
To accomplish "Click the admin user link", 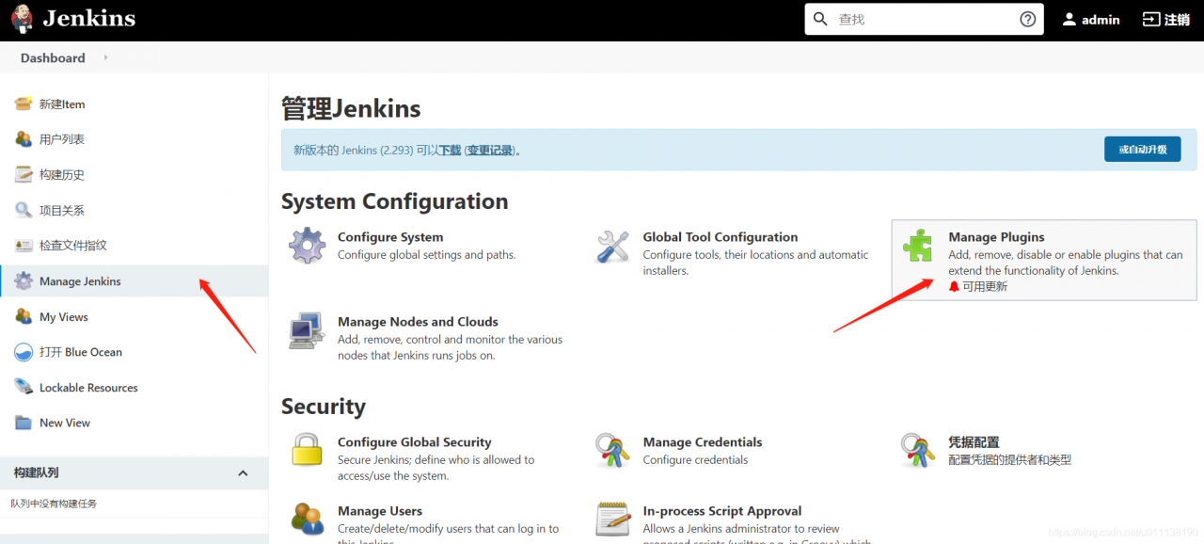I will point(1091,19).
